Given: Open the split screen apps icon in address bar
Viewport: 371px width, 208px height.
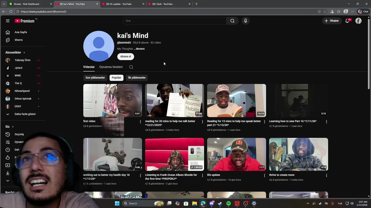Looking at the screenshot, I should pos(319,12).
